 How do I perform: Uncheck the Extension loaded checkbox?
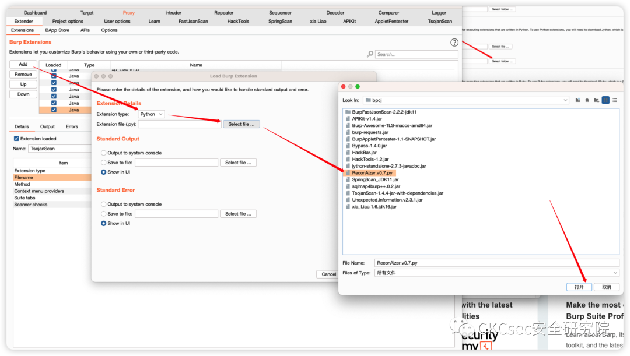16,139
